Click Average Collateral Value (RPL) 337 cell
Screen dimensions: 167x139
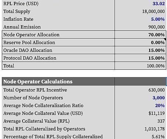(x=140, y=121)
